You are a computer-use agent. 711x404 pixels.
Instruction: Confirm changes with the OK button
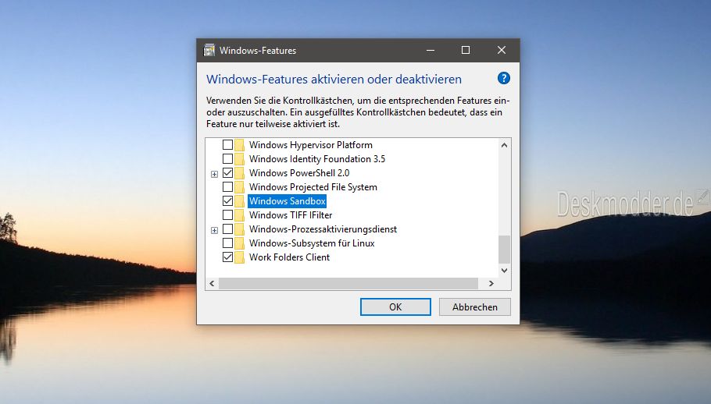[395, 307]
